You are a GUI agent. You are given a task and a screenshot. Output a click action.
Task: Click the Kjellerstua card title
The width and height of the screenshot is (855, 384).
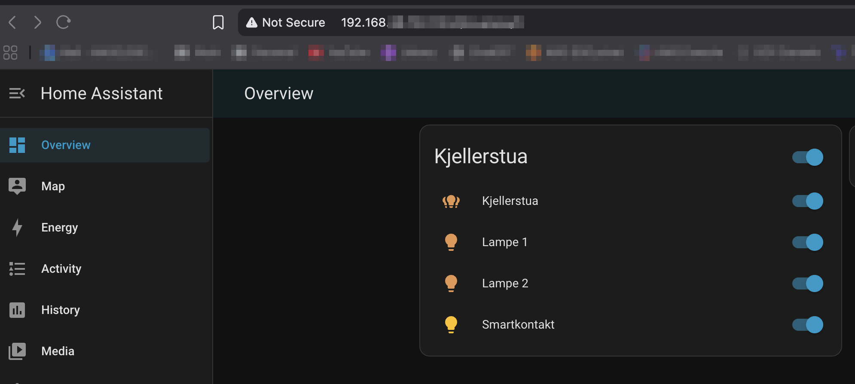coord(481,156)
